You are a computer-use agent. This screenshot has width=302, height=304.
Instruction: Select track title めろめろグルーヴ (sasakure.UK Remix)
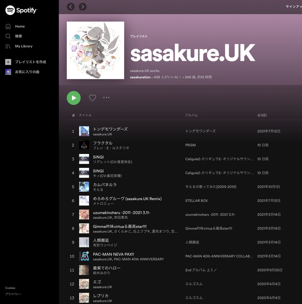(127, 199)
